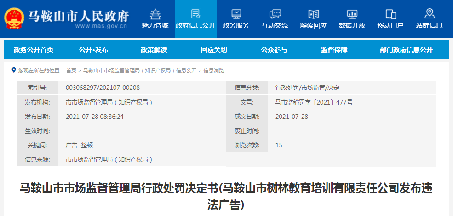Click the 数据开放 chart icon

[x=352, y=14]
